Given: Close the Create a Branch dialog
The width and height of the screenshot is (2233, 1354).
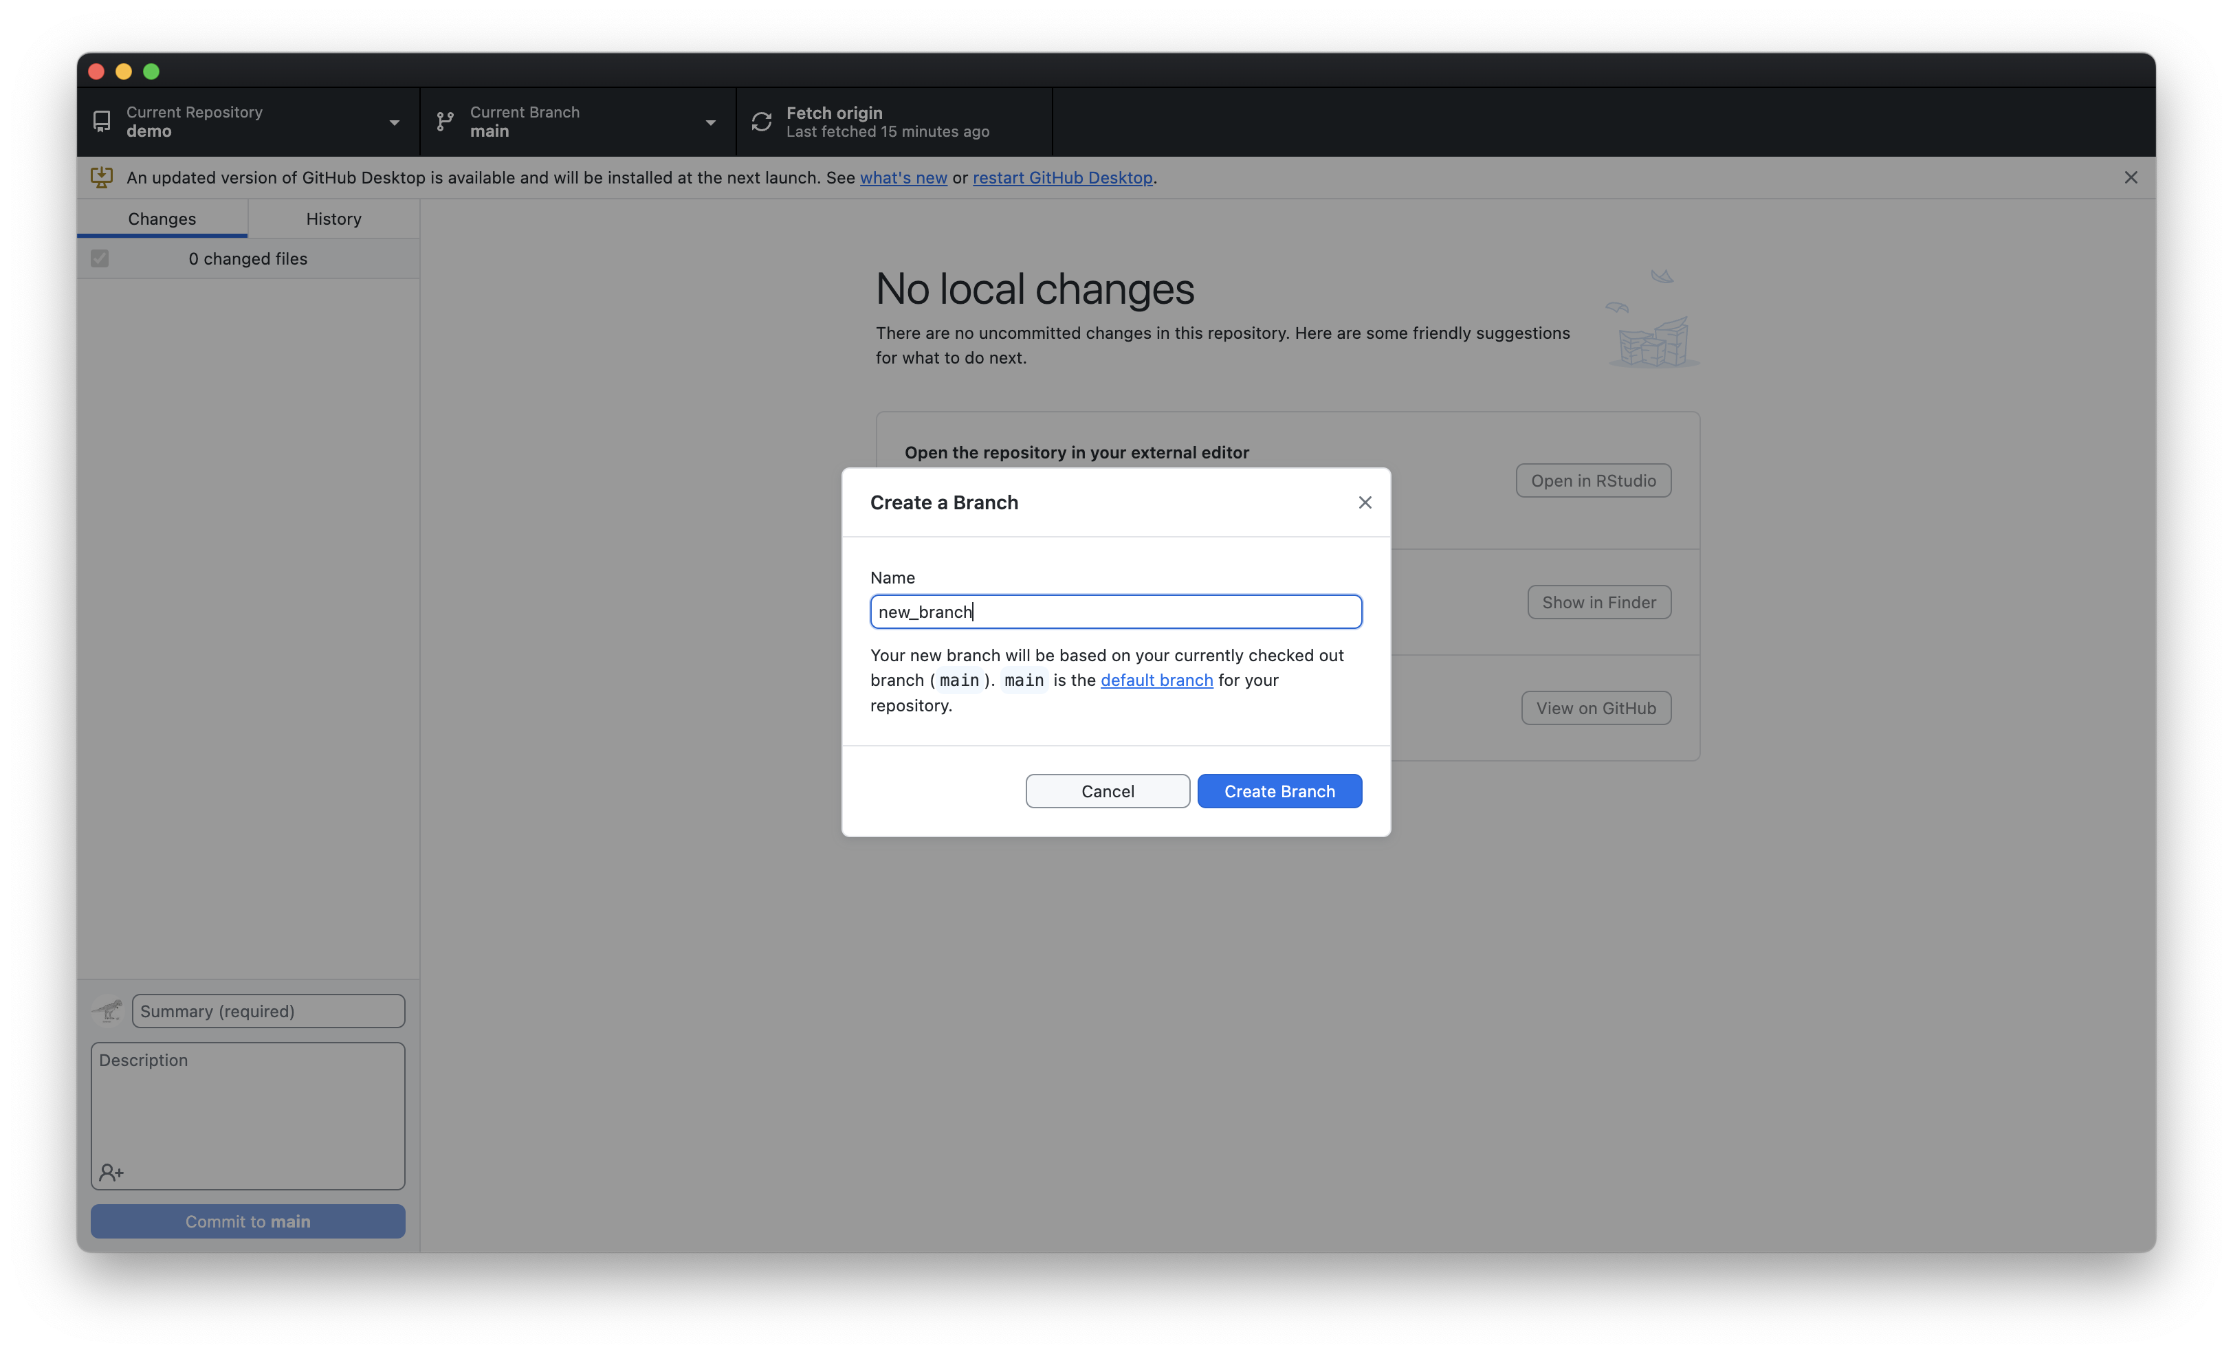Looking at the screenshot, I should 1365,502.
